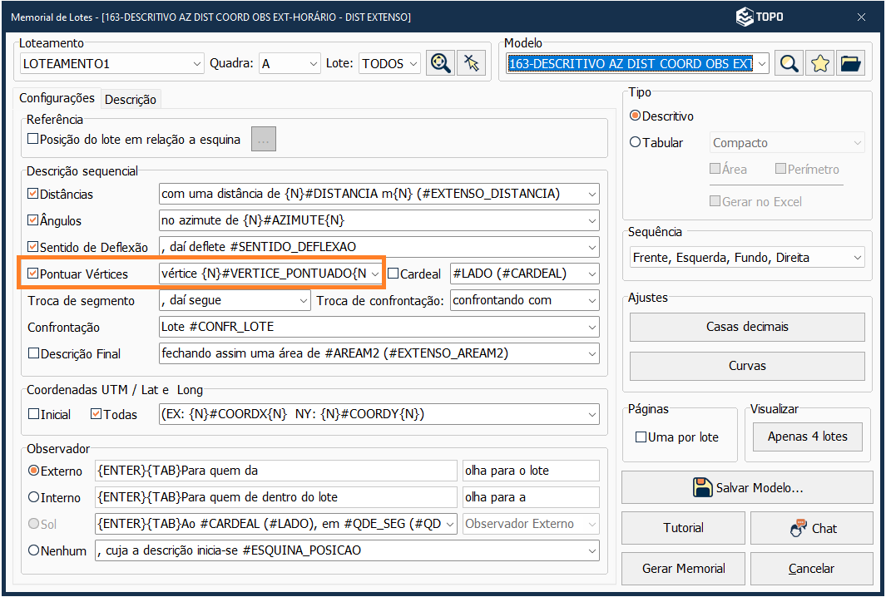
Task: Click the ellipsis button beside Posição do lote
Action: point(264,140)
